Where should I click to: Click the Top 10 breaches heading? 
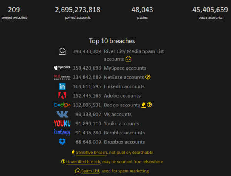[112, 41]
